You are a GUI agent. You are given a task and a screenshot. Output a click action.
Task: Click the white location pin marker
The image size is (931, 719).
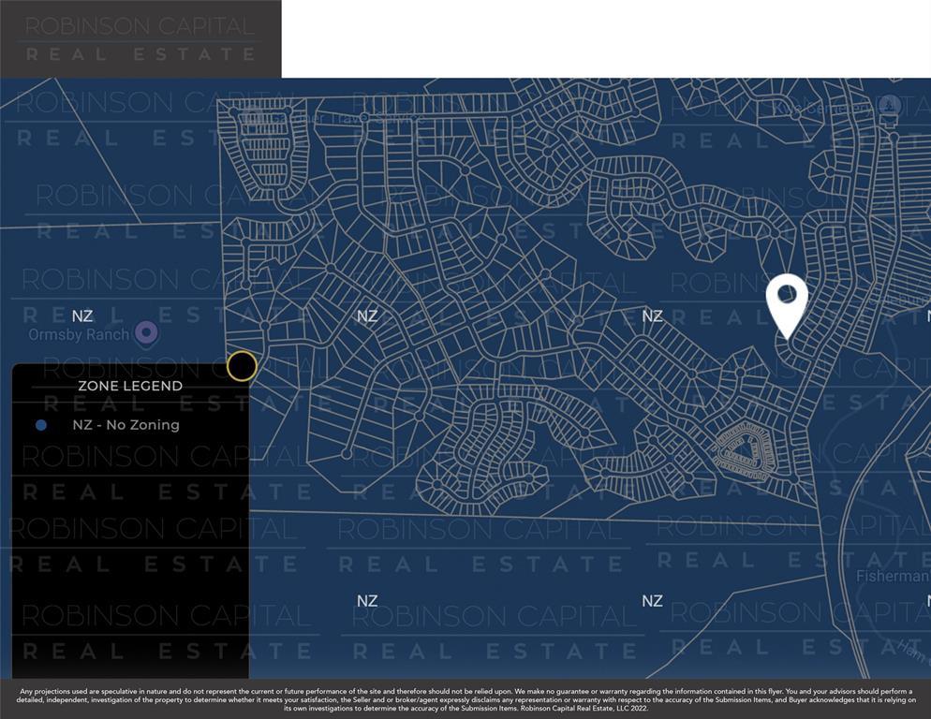tap(787, 301)
